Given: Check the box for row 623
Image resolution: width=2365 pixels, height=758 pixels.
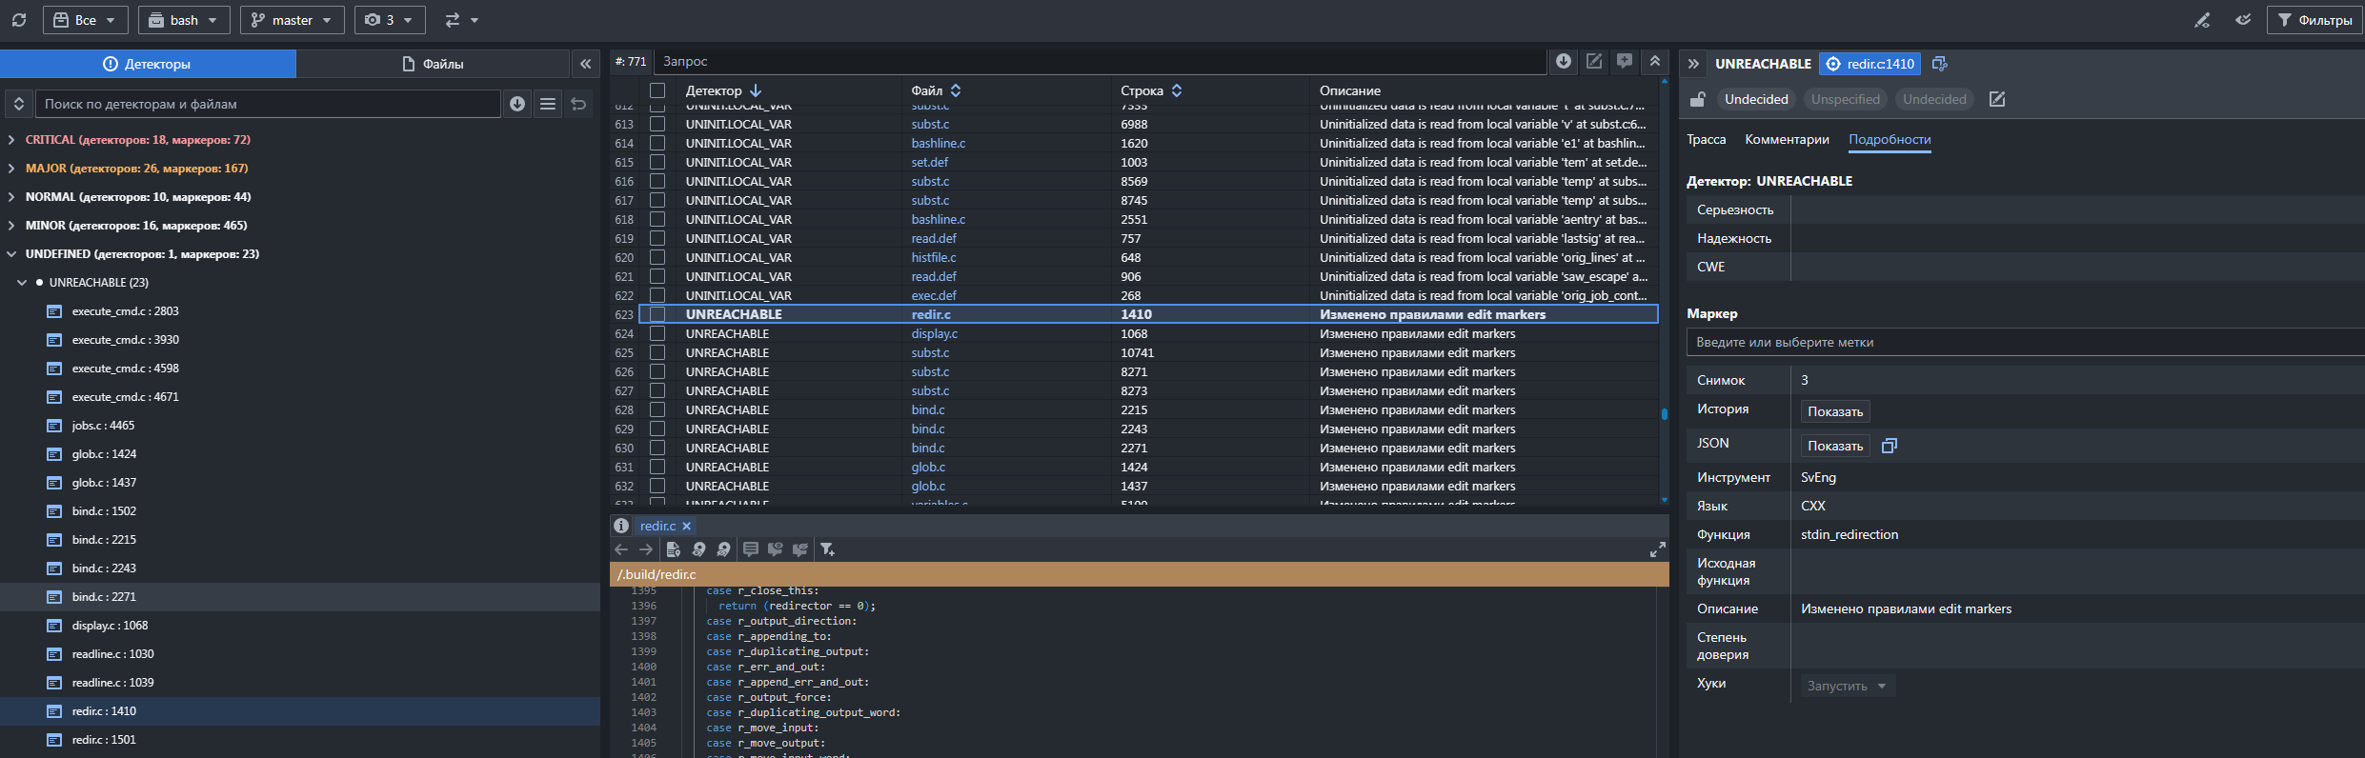Looking at the screenshot, I should click(x=657, y=314).
